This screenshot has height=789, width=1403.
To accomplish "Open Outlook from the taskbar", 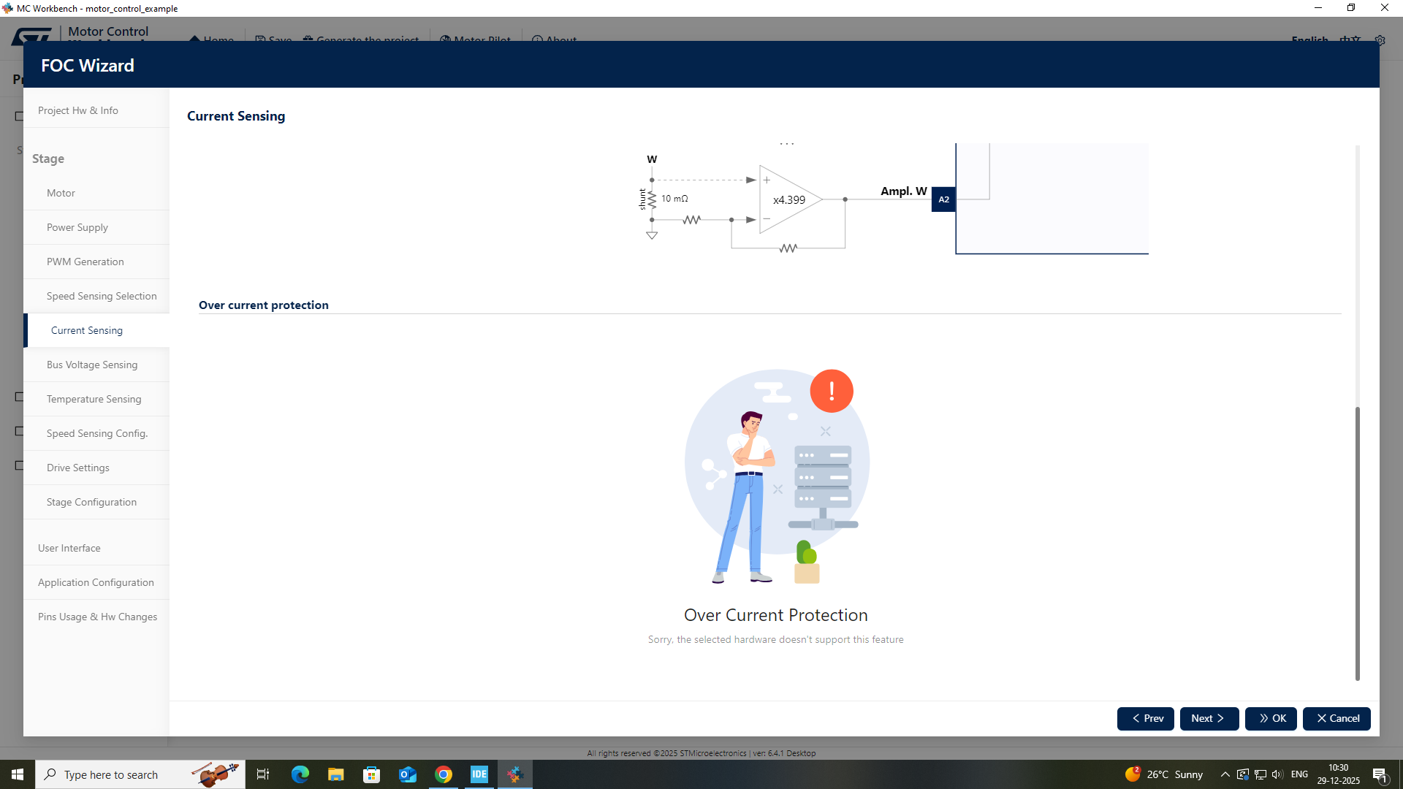I will click(x=408, y=774).
